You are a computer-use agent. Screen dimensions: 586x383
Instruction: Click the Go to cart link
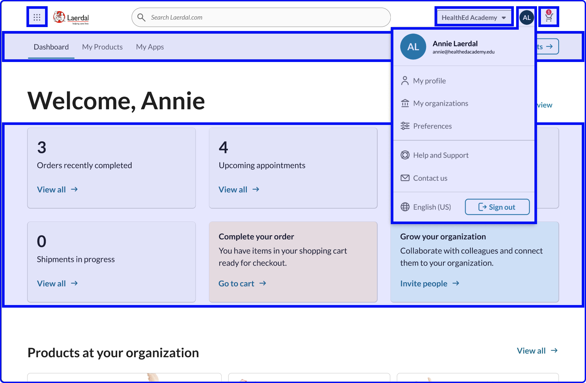pyautogui.click(x=242, y=283)
